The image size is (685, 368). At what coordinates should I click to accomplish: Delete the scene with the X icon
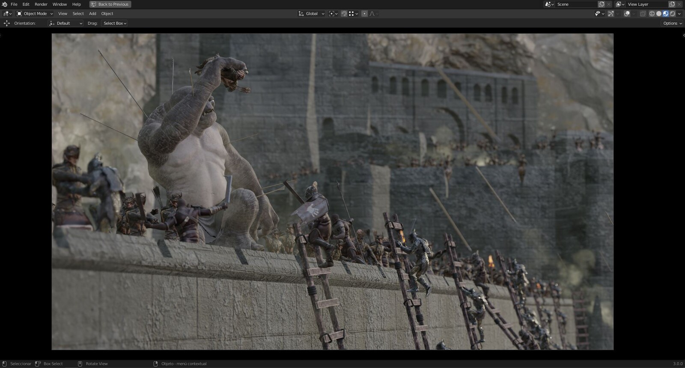(609, 4)
